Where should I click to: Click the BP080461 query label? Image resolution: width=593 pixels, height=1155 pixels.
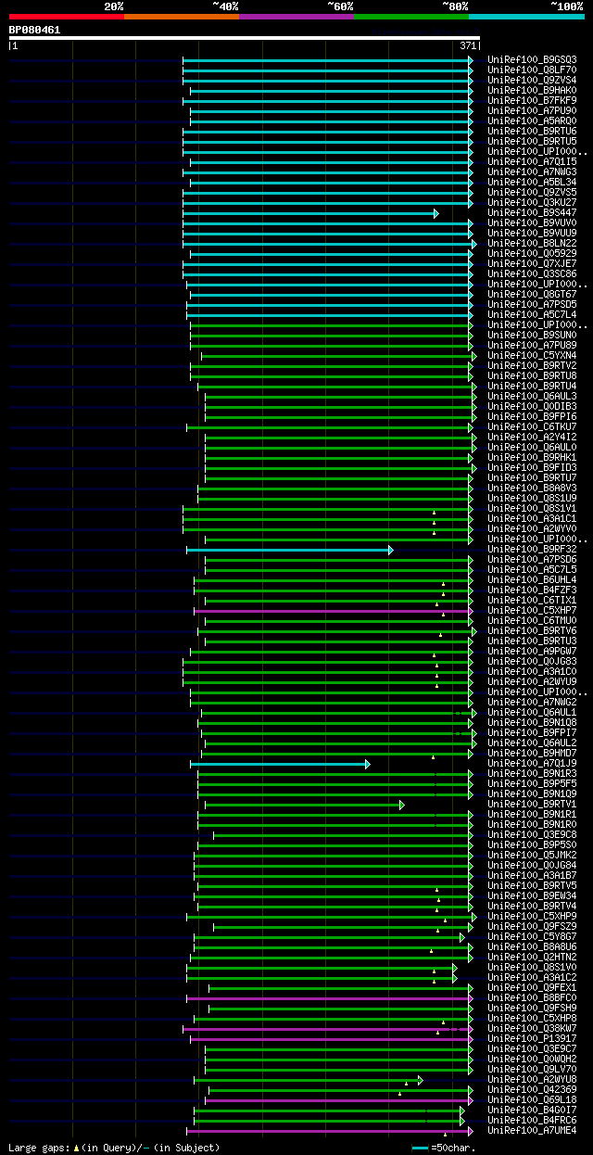point(35,30)
